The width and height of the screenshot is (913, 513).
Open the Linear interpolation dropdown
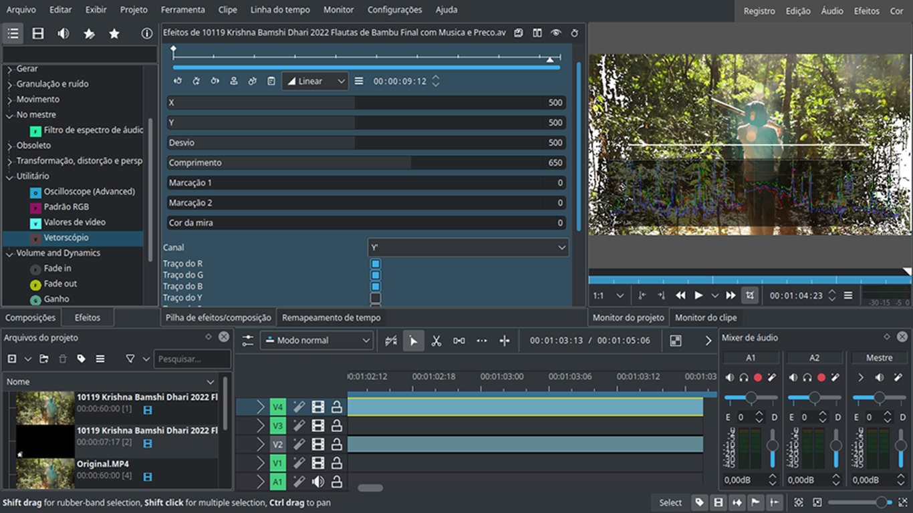coord(315,81)
